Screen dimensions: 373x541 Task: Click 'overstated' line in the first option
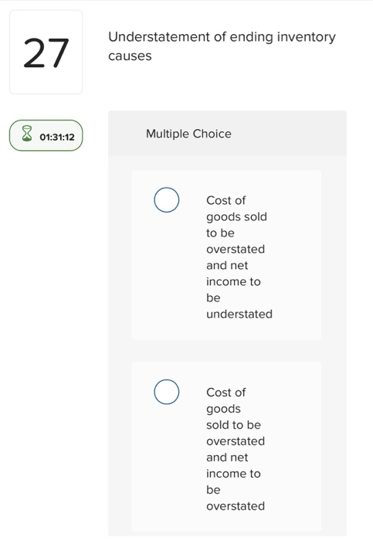[x=236, y=249]
